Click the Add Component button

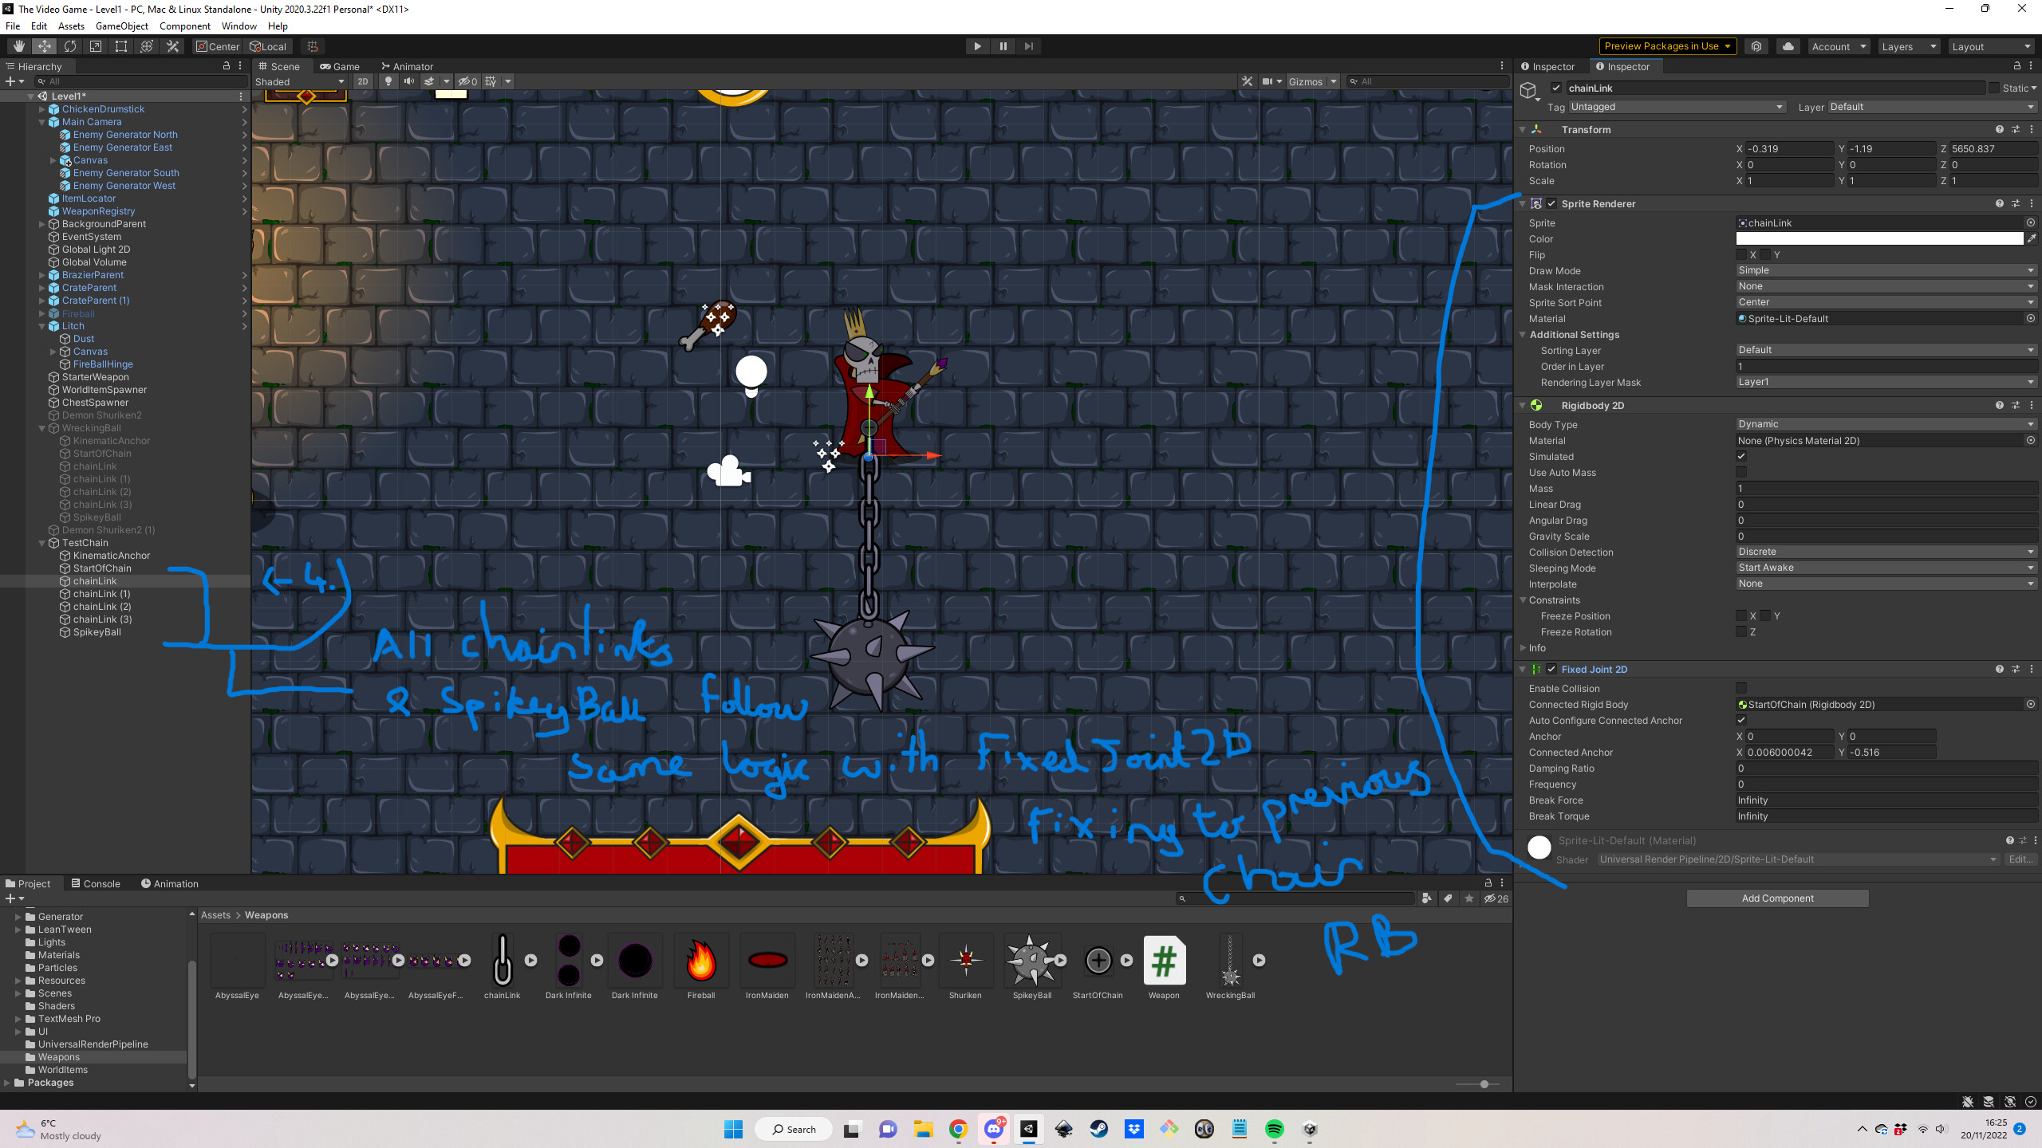click(1776, 898)
